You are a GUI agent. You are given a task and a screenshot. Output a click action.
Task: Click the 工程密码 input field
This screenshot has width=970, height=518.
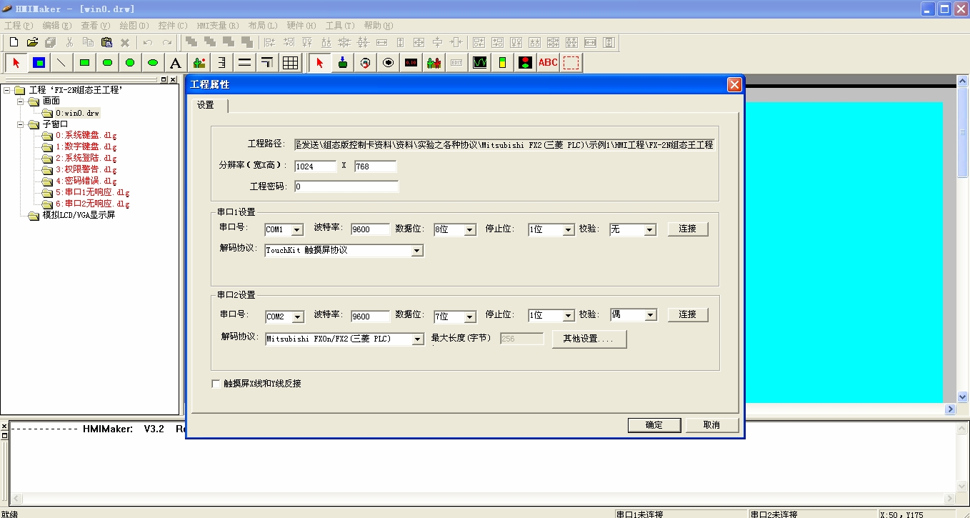tap(346, 186)
